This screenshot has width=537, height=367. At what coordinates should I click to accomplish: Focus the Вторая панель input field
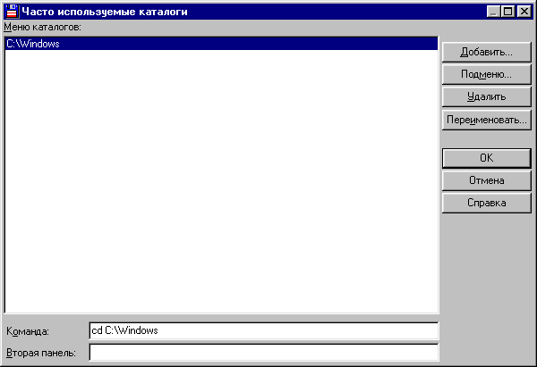264,353
